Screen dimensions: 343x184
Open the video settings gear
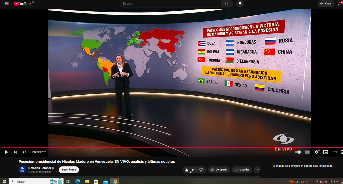[317, 152]
